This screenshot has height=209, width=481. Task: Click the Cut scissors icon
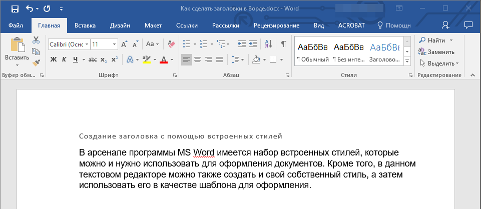[x=36, y=40]
